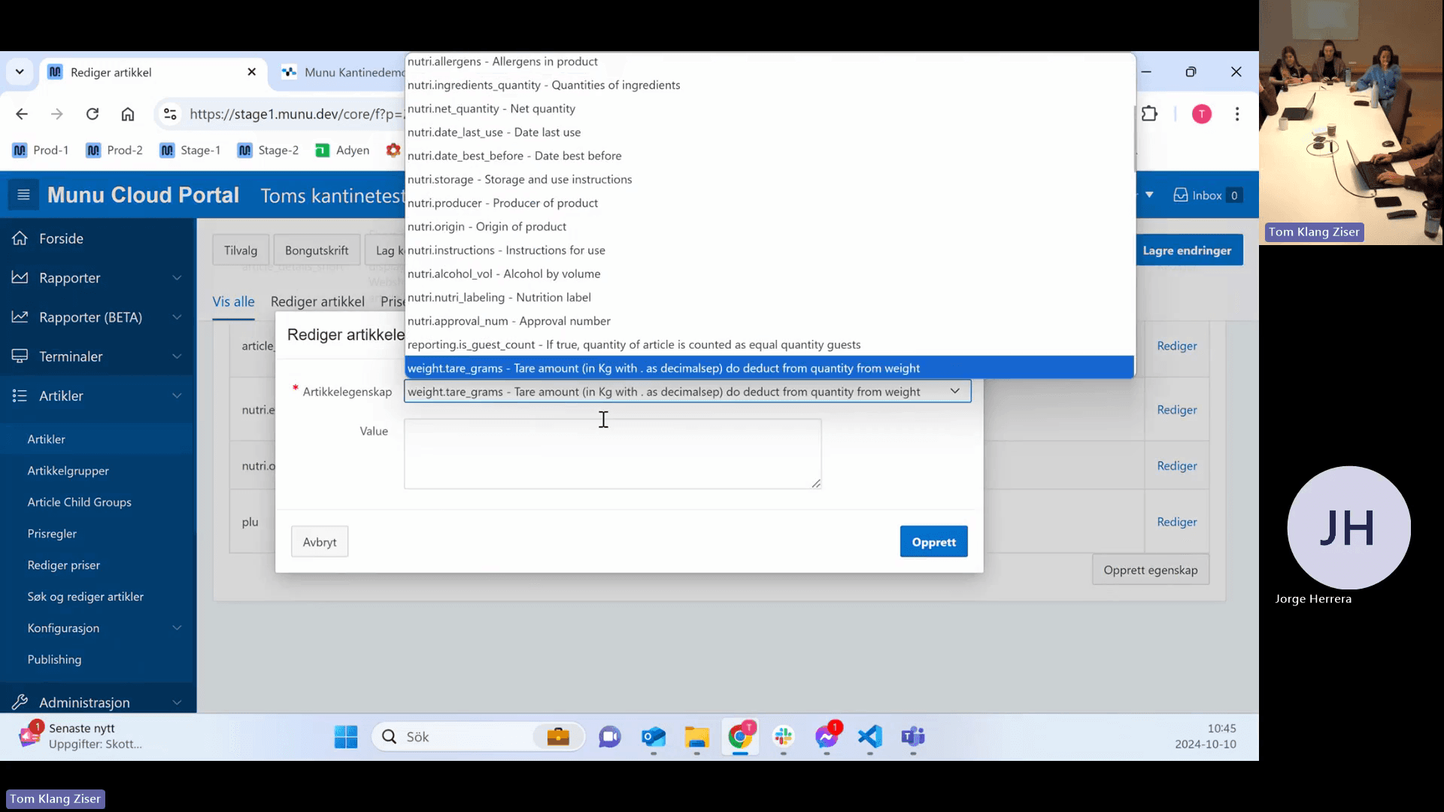Click into the Value text area
This screenshot has height=812, width=1444.
click(612, 454)
